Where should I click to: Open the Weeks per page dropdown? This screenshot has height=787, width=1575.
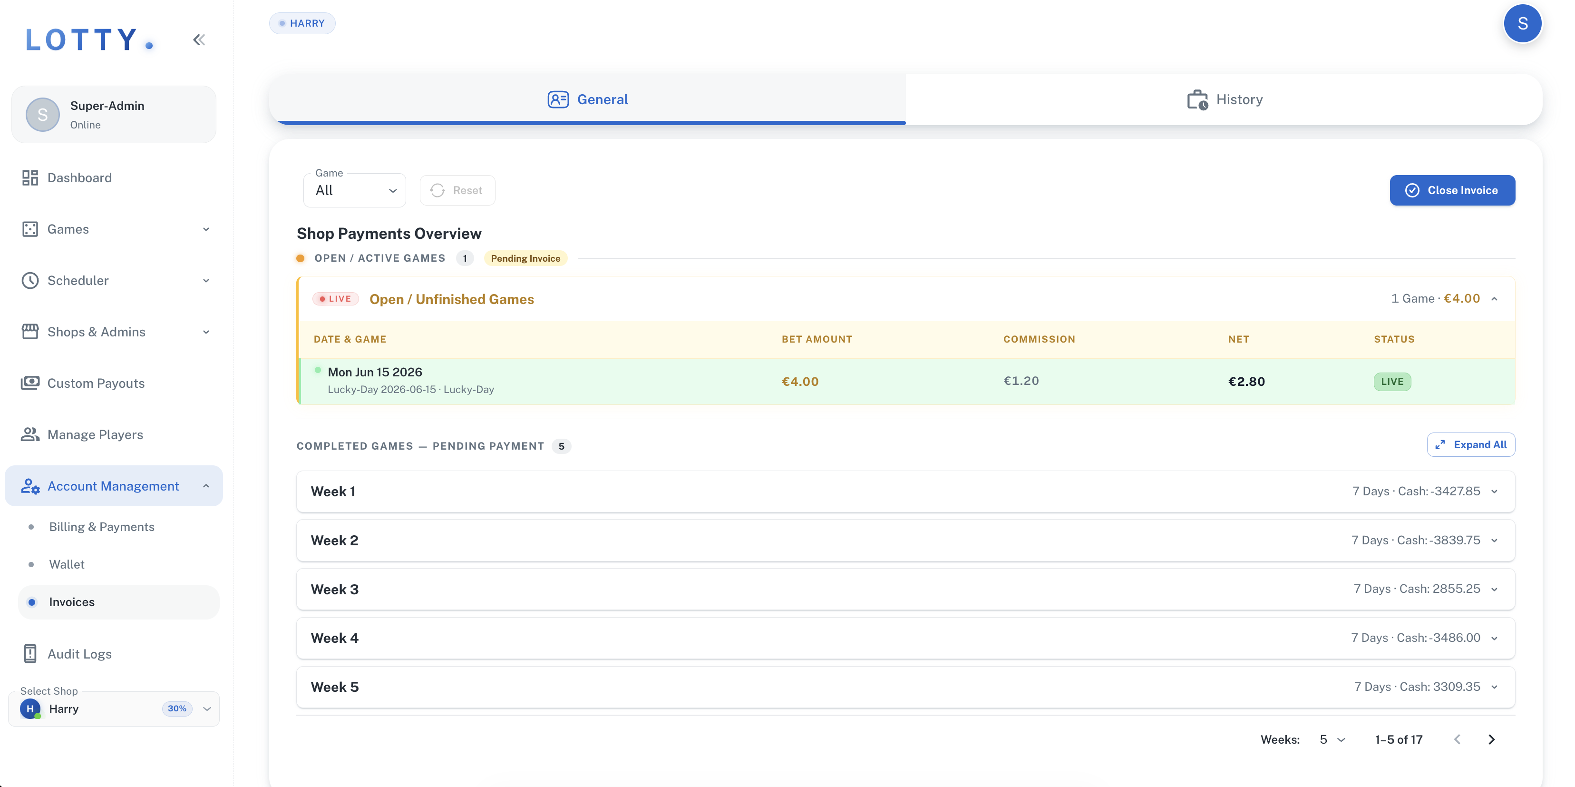pyautogui.click(x=1332, y=739)
